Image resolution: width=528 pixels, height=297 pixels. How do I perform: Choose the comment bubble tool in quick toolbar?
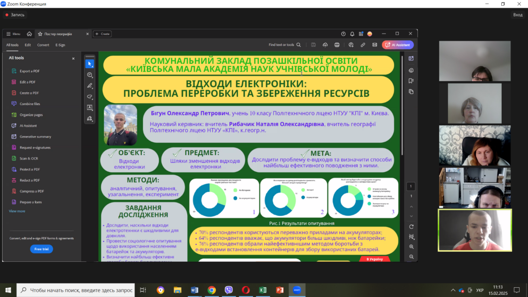pos(90,75)
